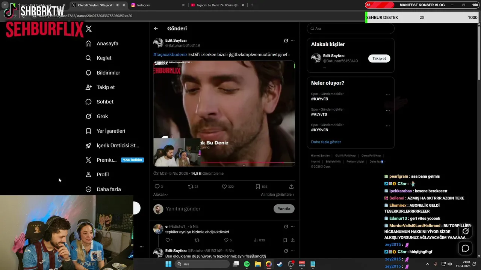Viewport: 481px width, 270px height.
Task: Open more options for #KYSvFB trend
Action: coord(388,126)
